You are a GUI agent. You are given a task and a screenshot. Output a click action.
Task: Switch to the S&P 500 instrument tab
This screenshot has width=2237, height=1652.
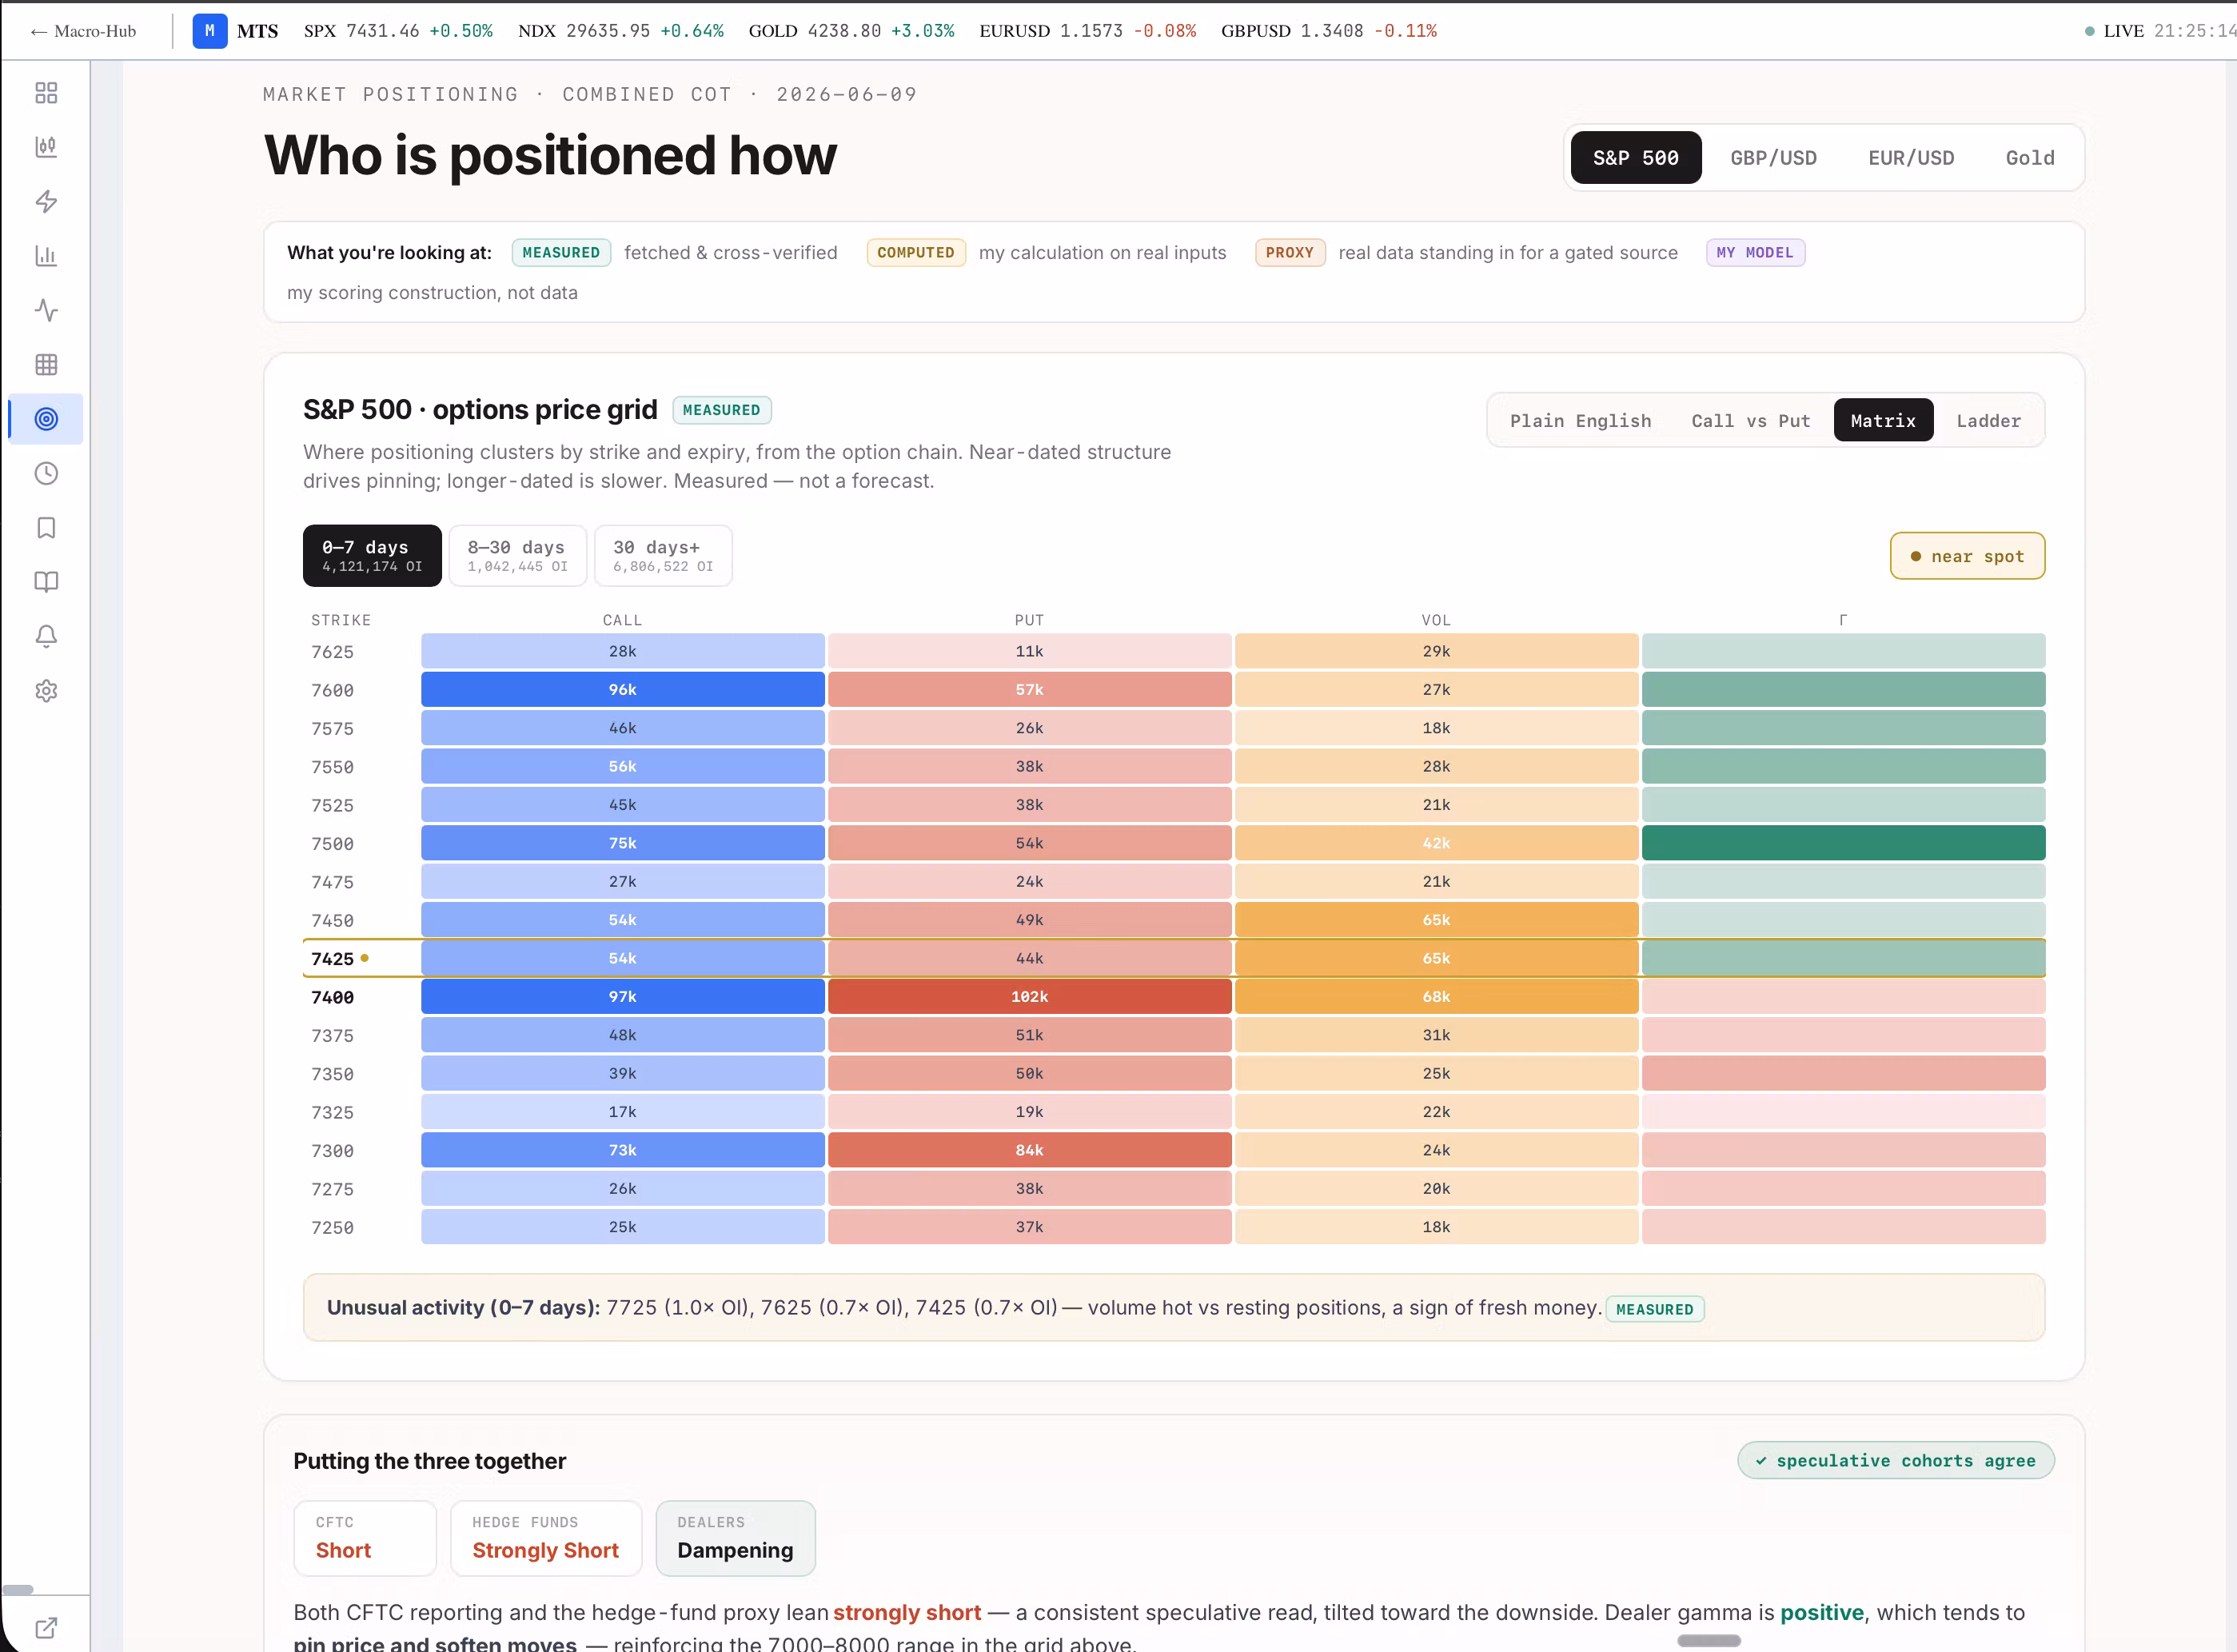(1635, 158)
